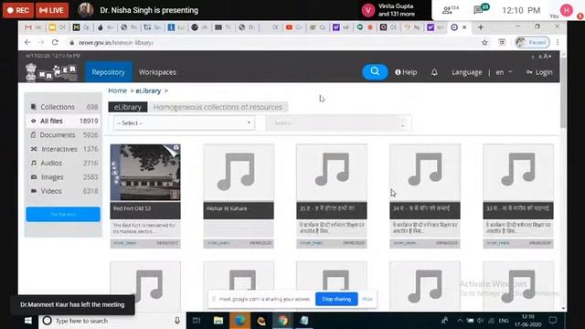Screen dimensions: 585x329
Task: Open the Windows notification center
Action: pyautogui.click(x=553, y=321)
